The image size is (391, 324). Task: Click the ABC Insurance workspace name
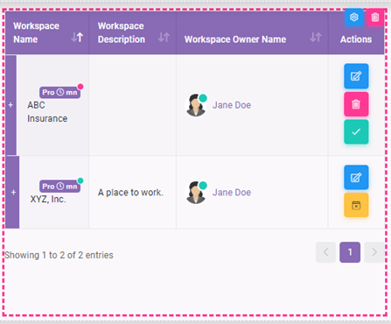[47, 112]
